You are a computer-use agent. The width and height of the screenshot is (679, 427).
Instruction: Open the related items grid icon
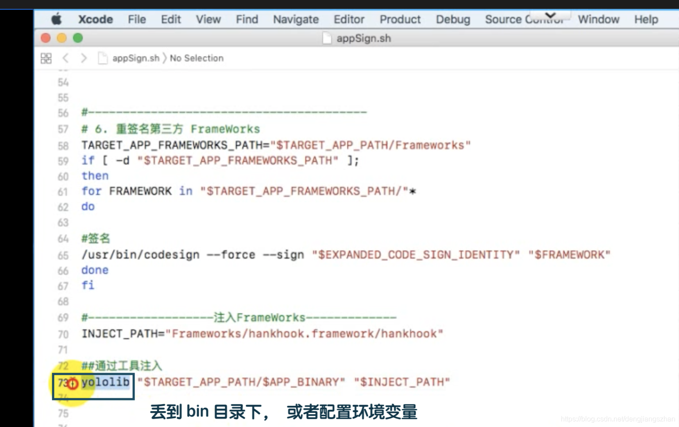click(x=46, y=58)
